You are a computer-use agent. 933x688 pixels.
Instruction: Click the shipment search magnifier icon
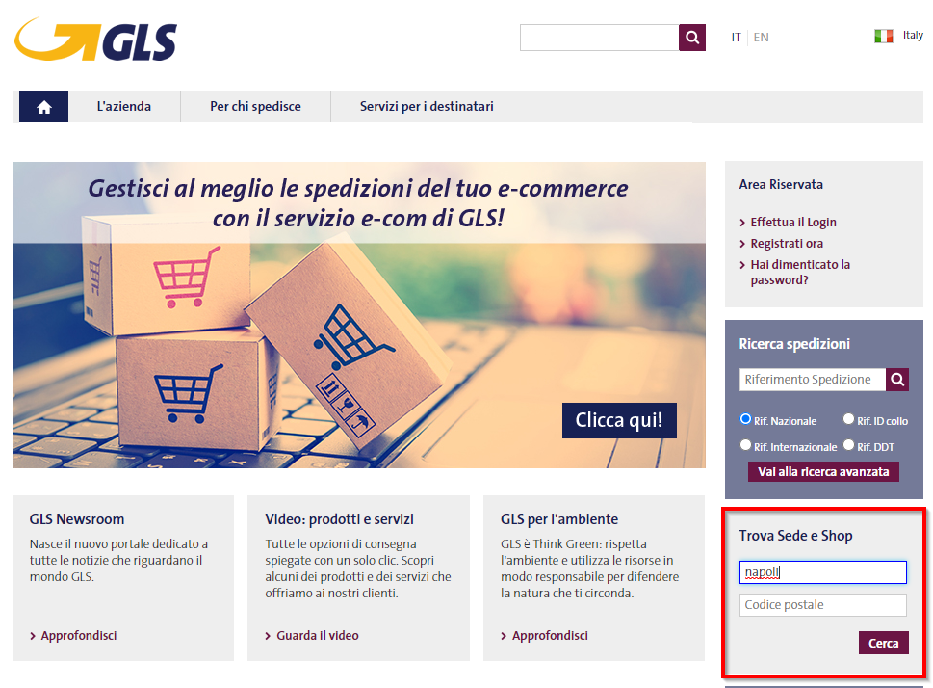click(x=897, y=380)
